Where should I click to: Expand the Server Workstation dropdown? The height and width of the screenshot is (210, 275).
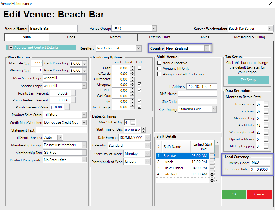click(x=270, y=29)
